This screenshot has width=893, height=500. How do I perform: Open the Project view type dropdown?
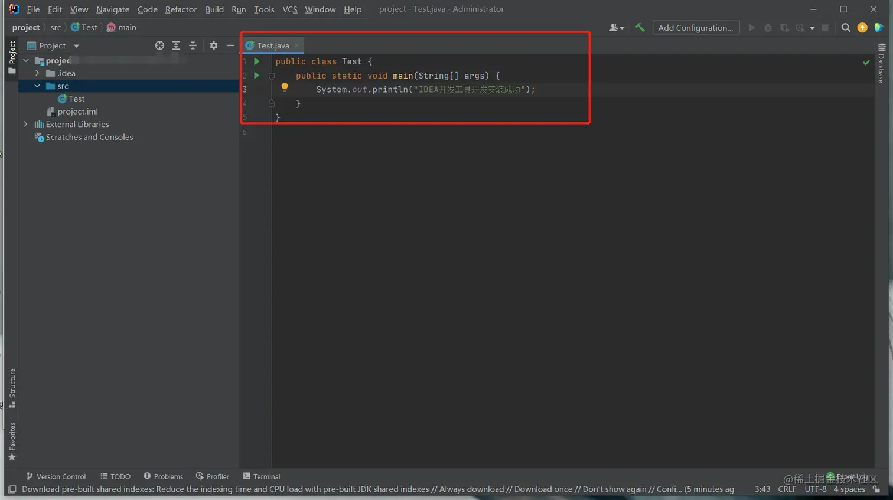point(76,46)
